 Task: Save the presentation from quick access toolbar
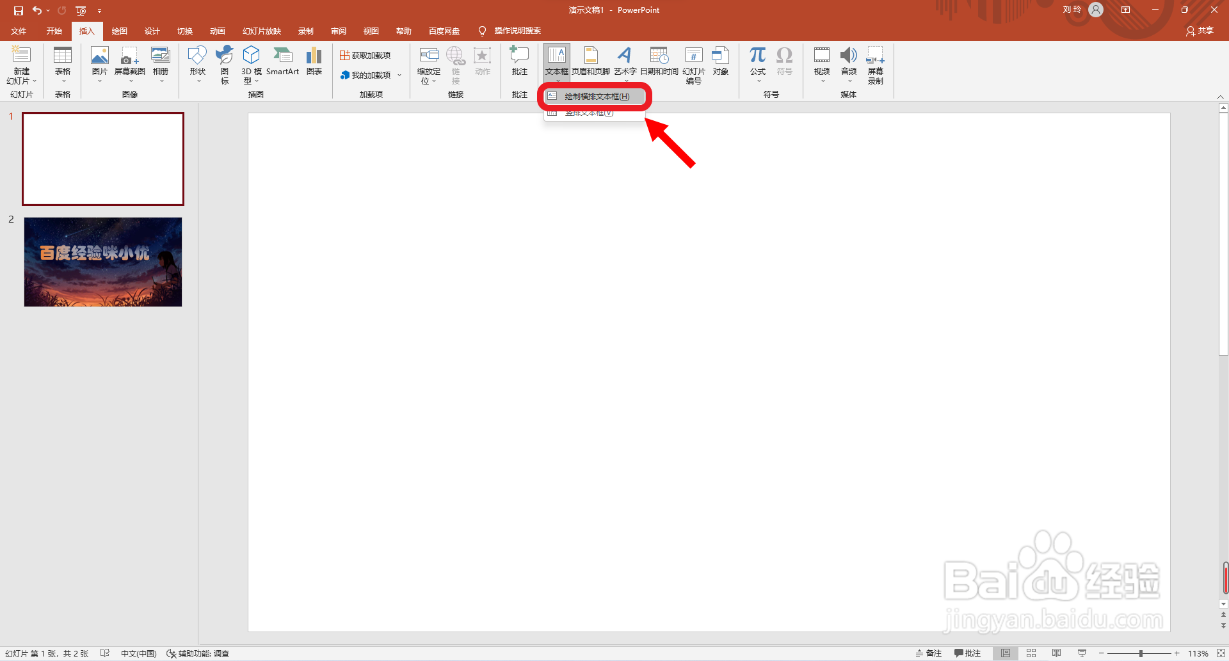19,10
